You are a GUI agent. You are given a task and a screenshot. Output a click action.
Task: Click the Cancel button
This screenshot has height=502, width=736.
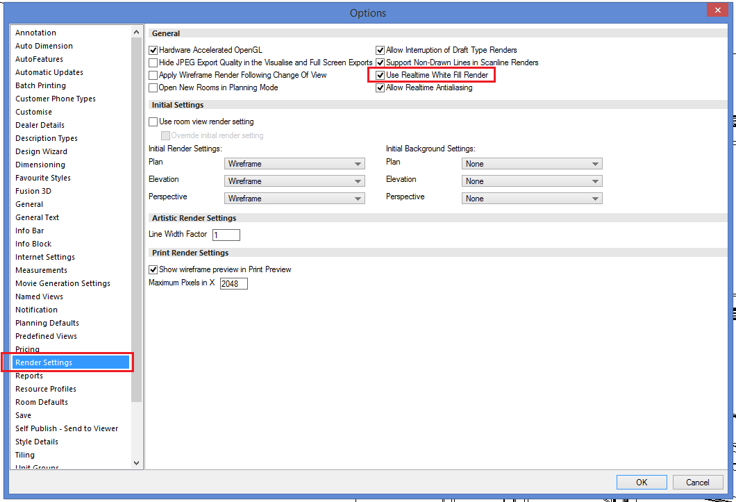[698, 482]
